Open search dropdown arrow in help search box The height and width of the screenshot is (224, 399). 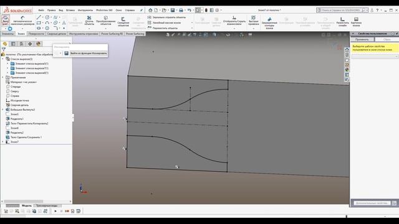point(367,10)
